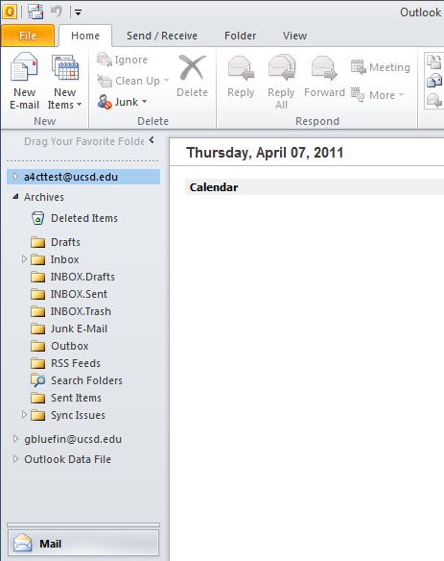Image resolution: width=444 pixels, height=561 pixels.
Task: Click the Calendar section header
Action: (x=214, y=187)
